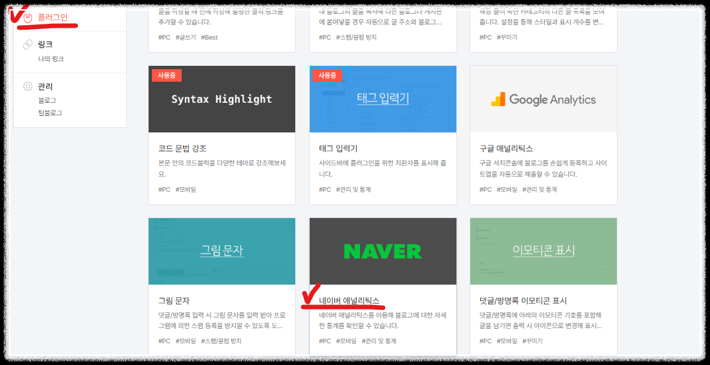Screen dimensions: 710x365
Task: Open the 플러그인 sidebar menu
Action: (x=52, y=18)
